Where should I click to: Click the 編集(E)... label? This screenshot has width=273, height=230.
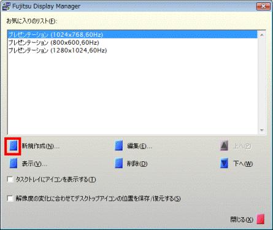coord(140,146)
